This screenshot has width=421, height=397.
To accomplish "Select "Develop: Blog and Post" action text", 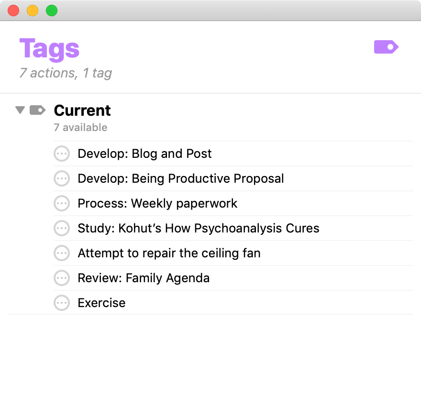I will click(144, 154).
